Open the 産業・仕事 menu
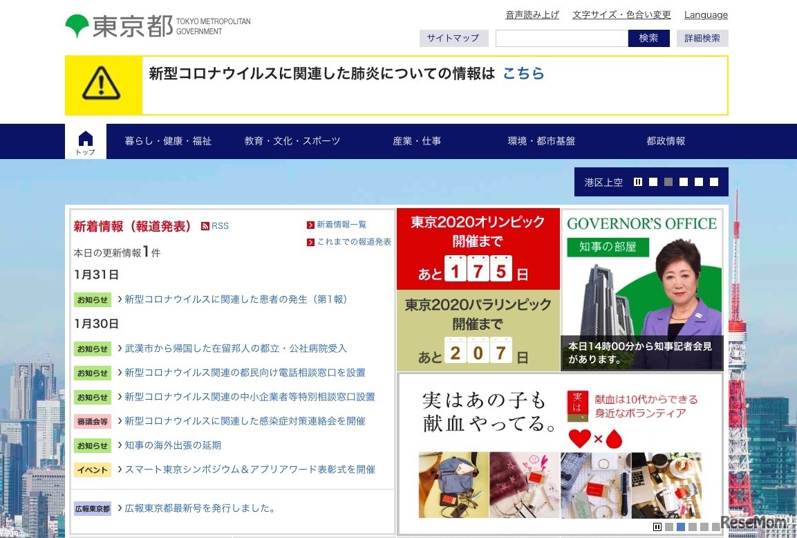The height and width of the screenshot is (538, 797). click(416, 140)
